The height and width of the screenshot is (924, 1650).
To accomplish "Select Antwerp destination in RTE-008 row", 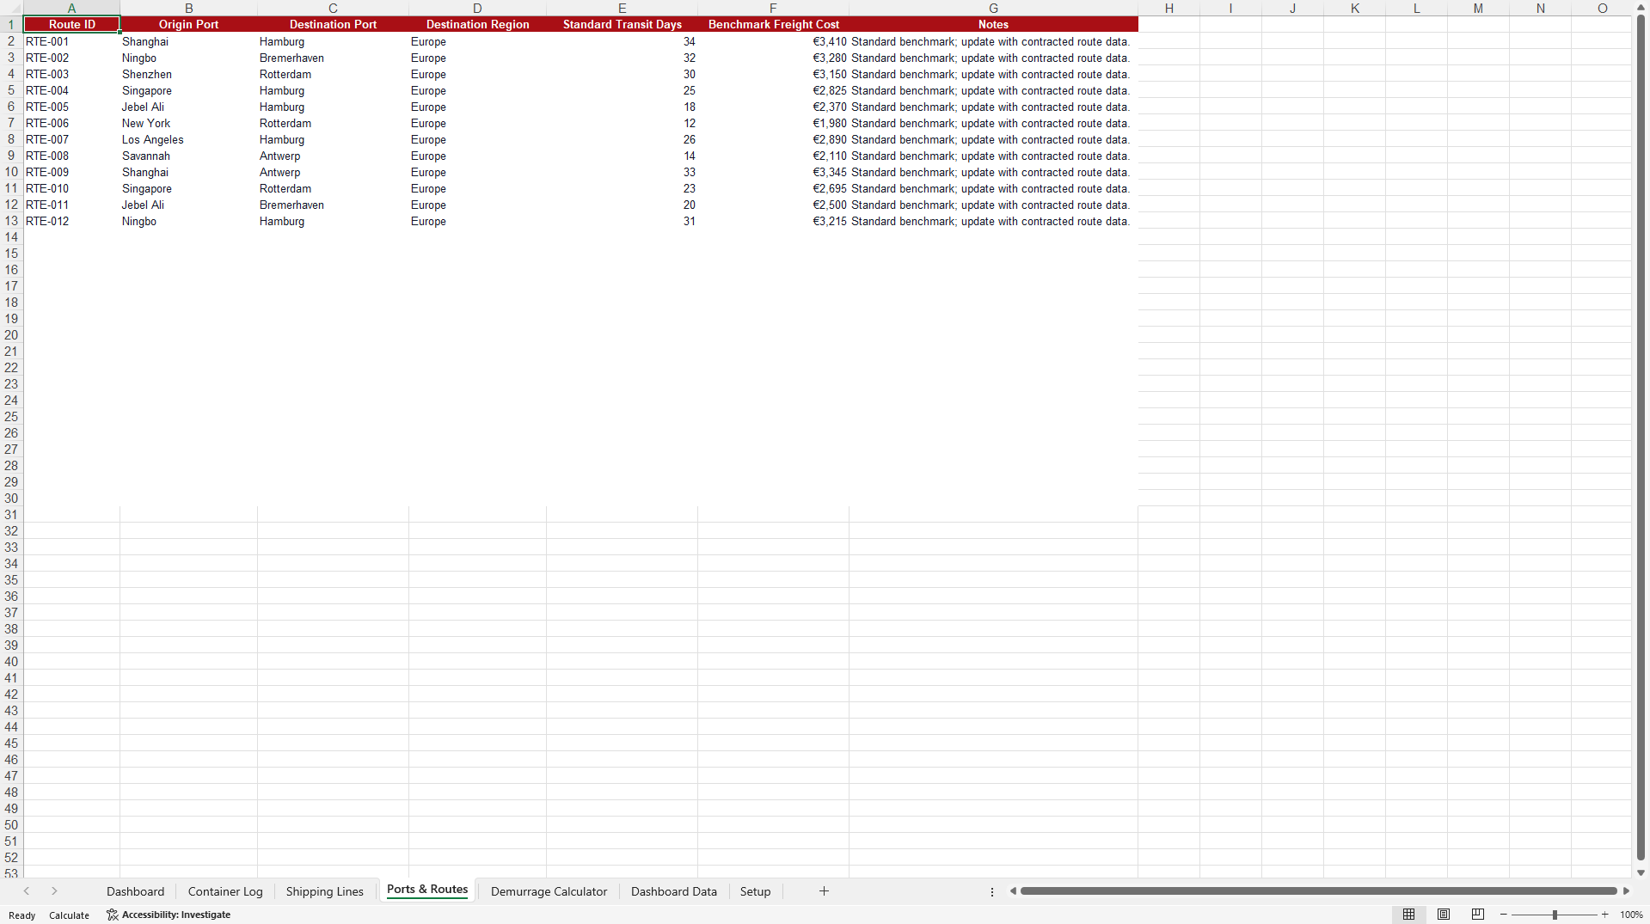I will (333, 156).
